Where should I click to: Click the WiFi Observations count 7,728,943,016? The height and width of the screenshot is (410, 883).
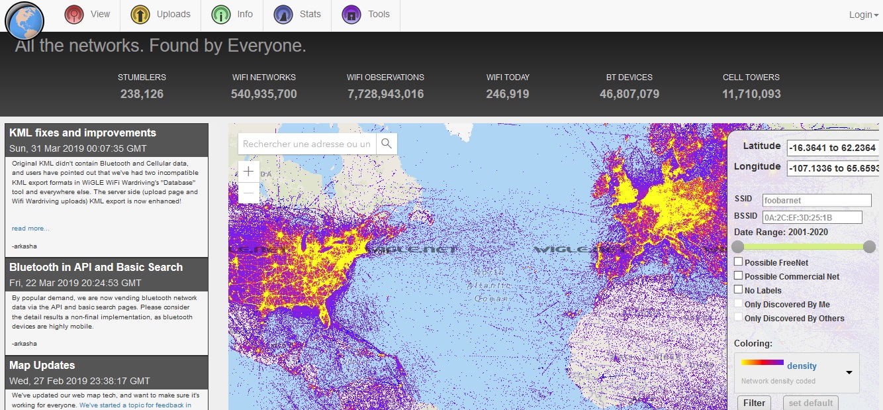click(386, 94)
